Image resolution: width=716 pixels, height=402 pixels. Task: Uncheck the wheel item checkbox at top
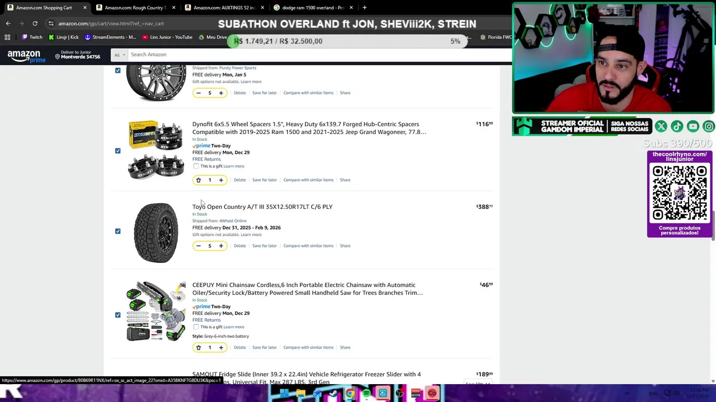pos(117,70)
